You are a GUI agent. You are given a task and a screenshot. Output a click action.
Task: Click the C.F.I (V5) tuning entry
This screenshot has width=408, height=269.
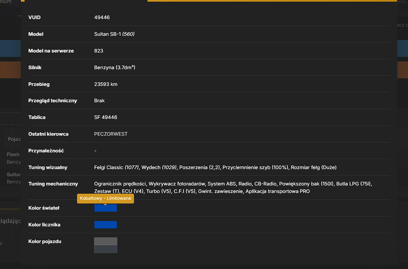tap(184, 191)
